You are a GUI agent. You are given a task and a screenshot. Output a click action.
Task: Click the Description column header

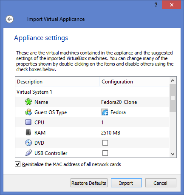57,82
